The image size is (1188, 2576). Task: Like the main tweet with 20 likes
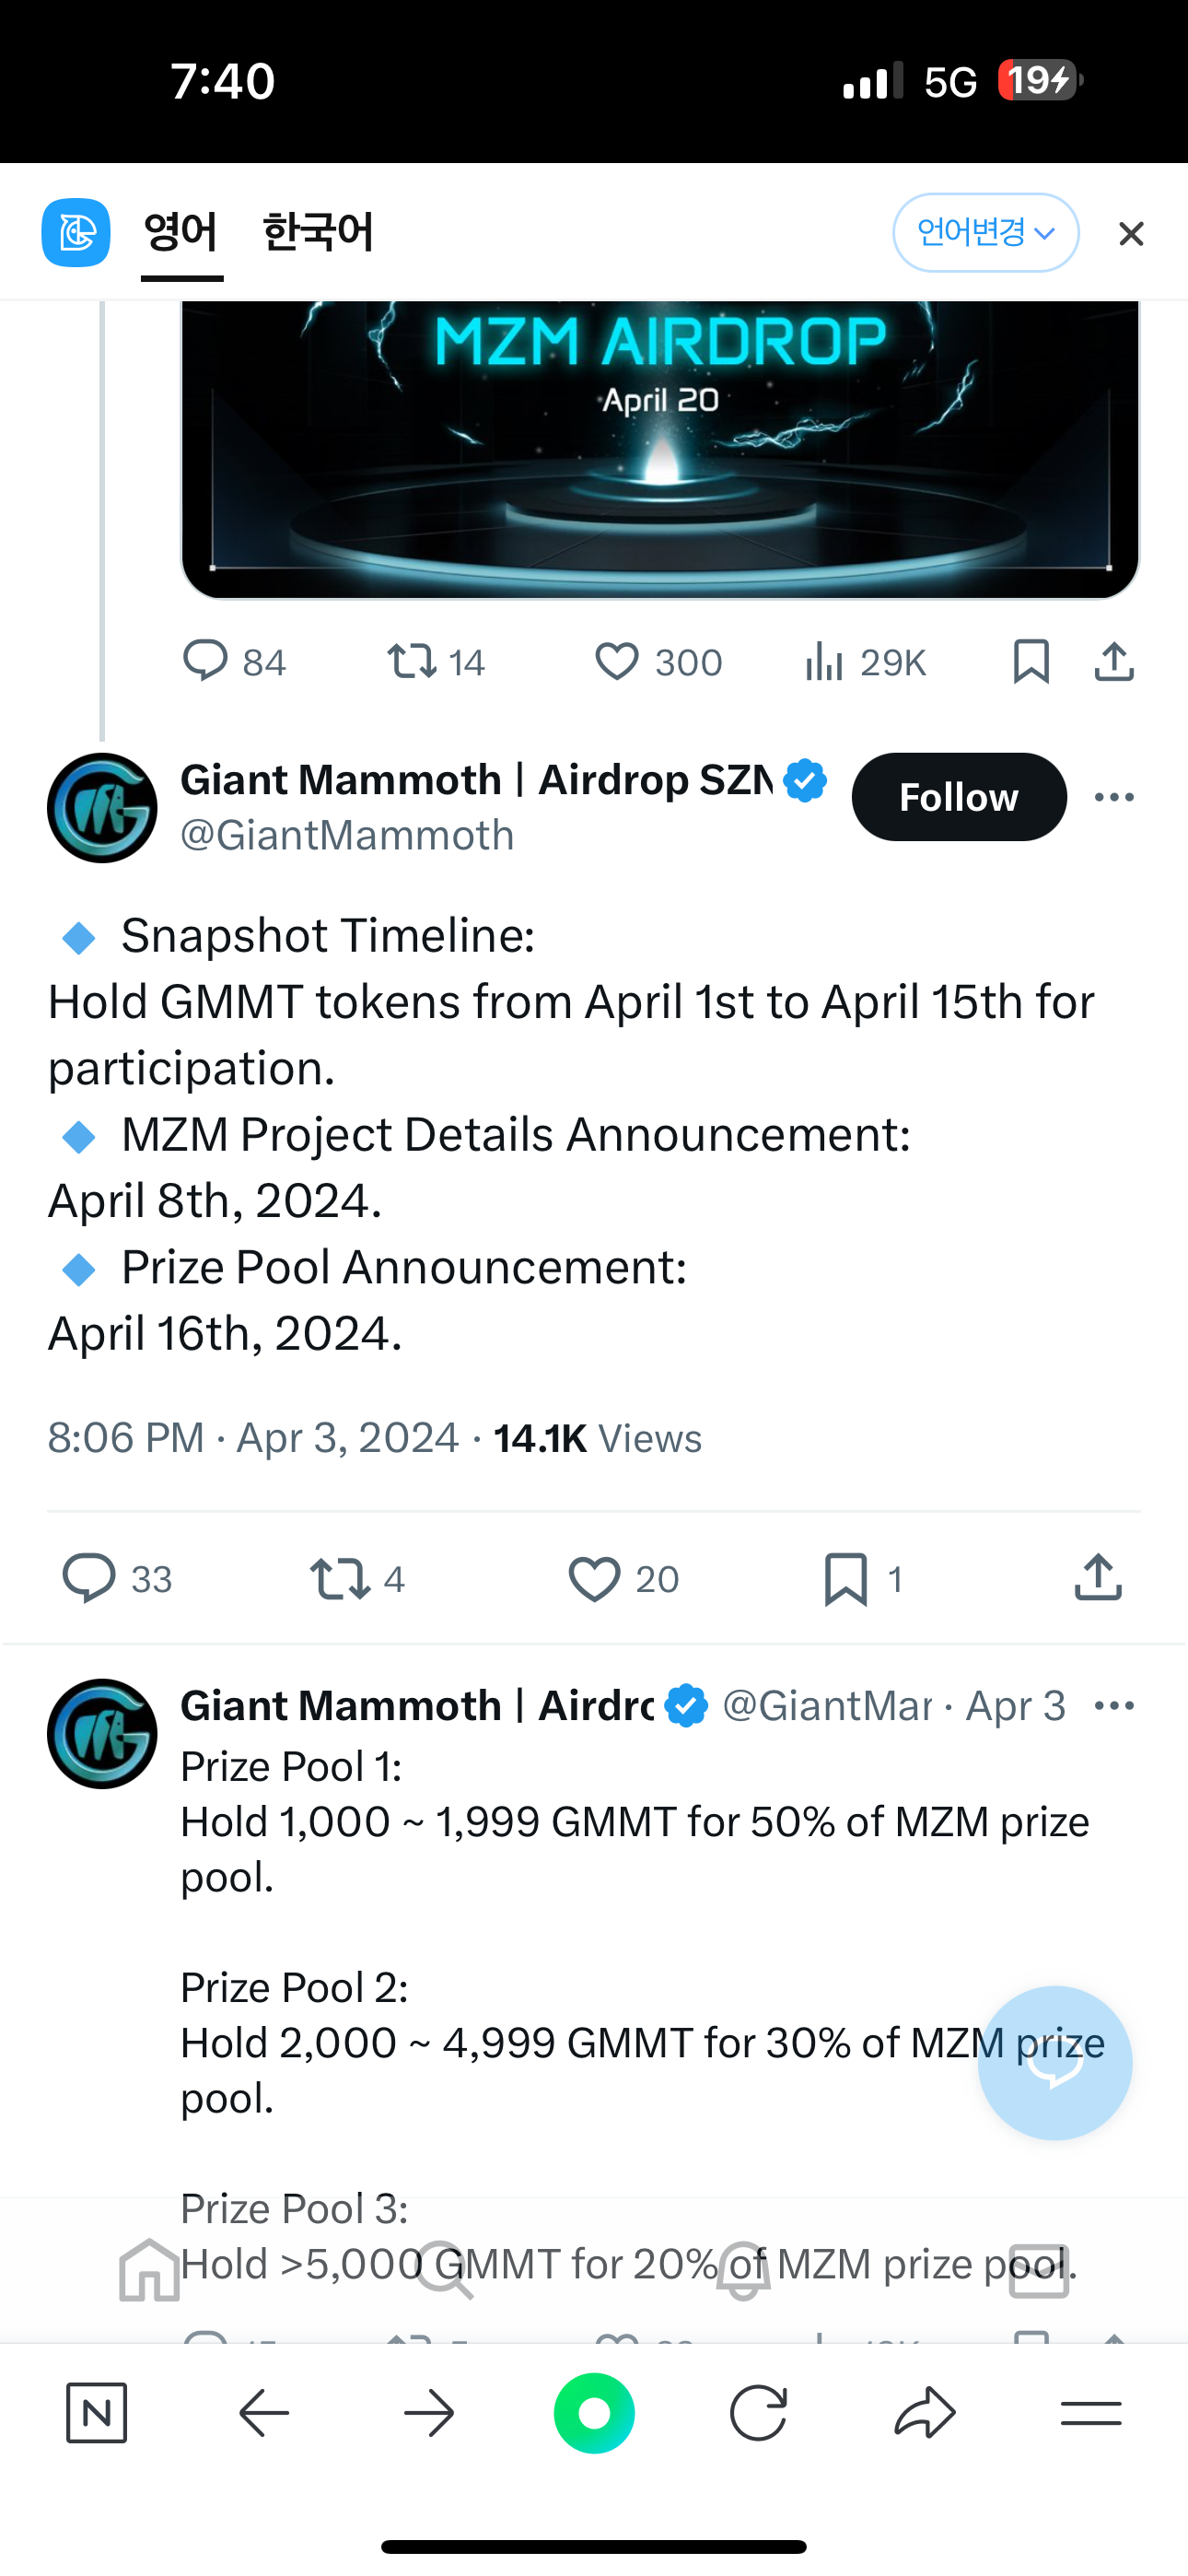[594, 1579]
